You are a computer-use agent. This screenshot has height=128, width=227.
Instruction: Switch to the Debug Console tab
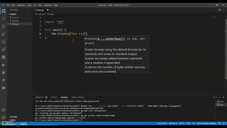pos(78,97)
